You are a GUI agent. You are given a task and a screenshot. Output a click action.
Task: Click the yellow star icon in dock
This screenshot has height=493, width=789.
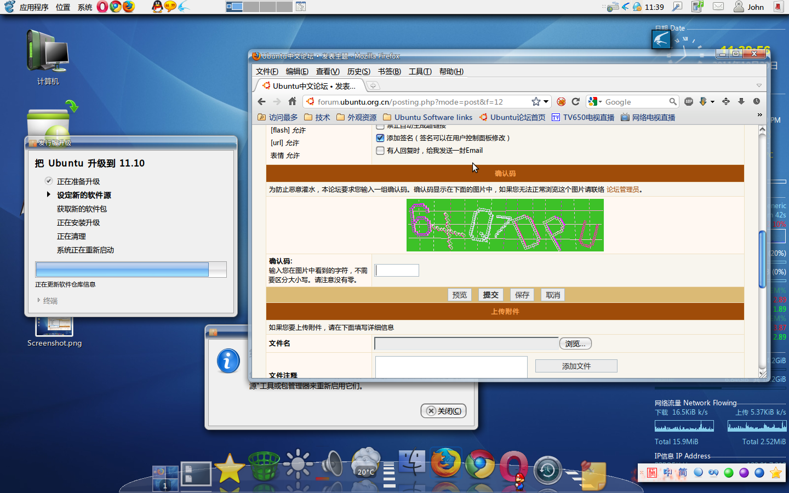(230, 469)
